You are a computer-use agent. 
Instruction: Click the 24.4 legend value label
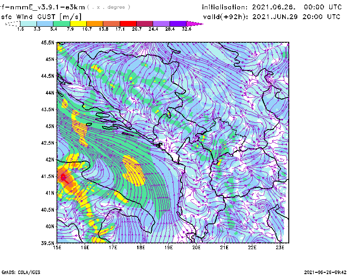tap(153, 29)
